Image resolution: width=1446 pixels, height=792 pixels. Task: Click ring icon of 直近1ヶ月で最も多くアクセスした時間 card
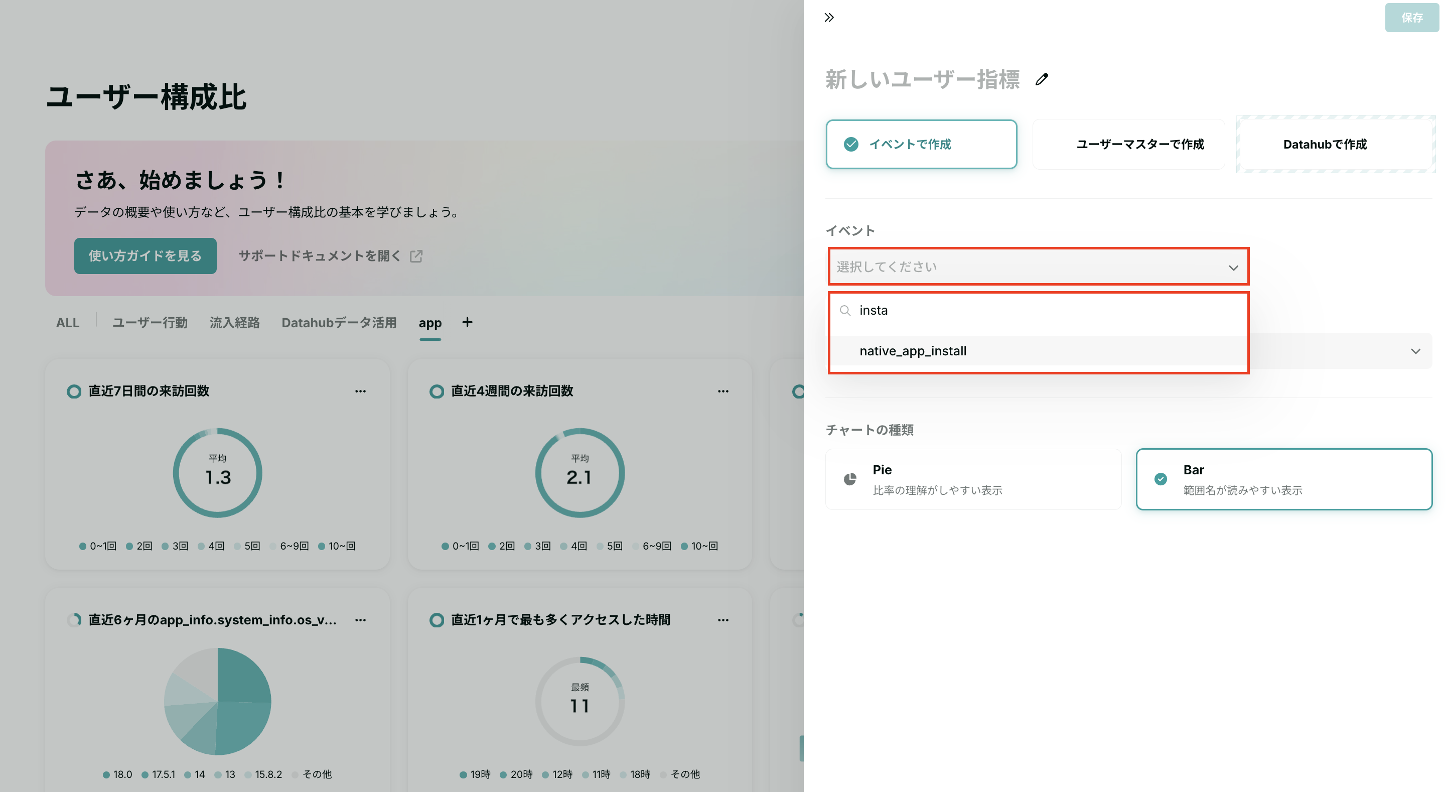point(437,620)
